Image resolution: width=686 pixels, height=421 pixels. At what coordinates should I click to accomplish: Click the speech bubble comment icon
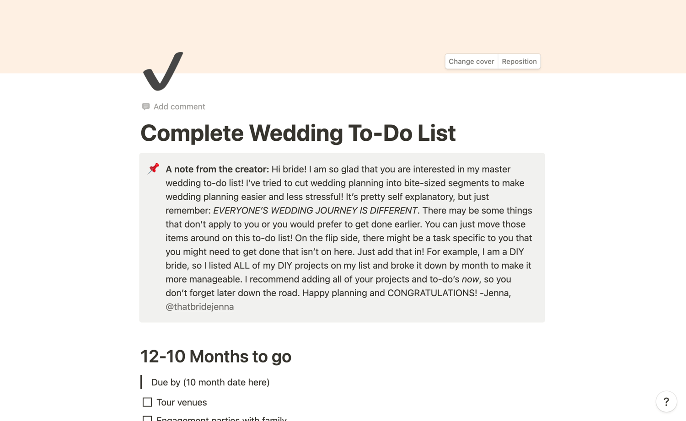coord(146,107)
